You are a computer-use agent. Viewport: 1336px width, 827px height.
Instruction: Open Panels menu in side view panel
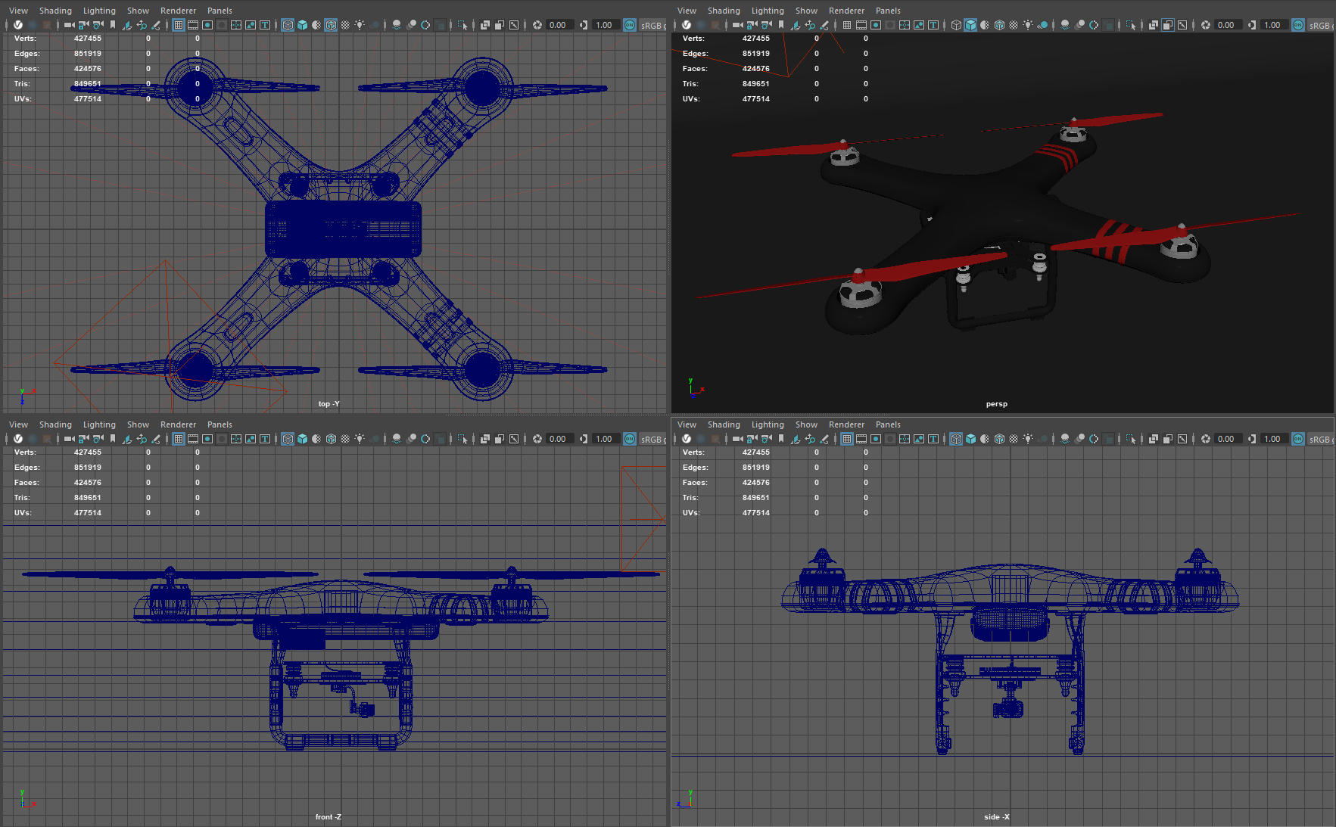click(x=887, y=424)
